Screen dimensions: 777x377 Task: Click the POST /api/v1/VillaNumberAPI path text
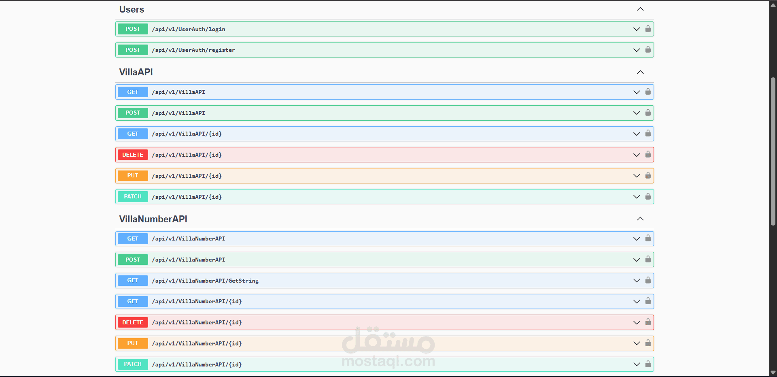189,260
